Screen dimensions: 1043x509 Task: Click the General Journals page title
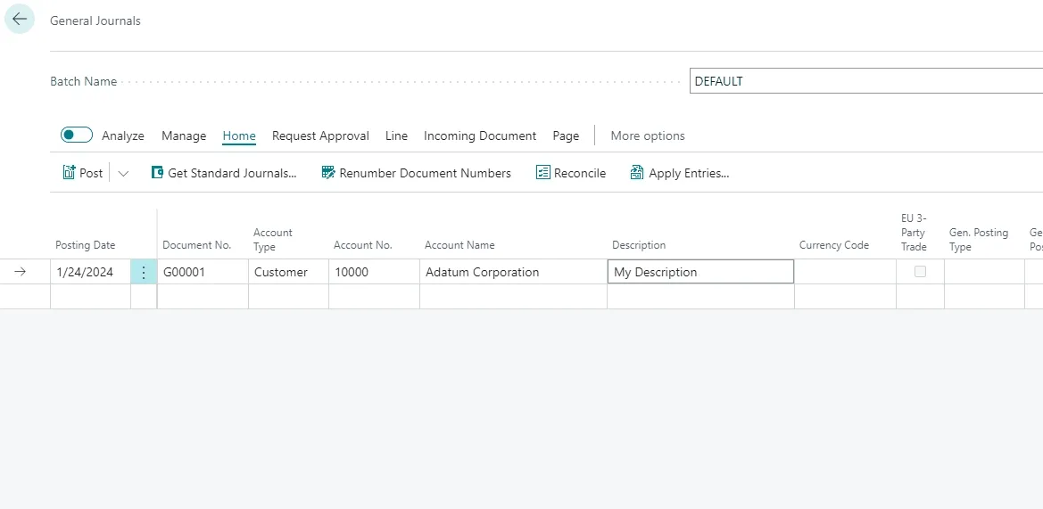point(95,21)
